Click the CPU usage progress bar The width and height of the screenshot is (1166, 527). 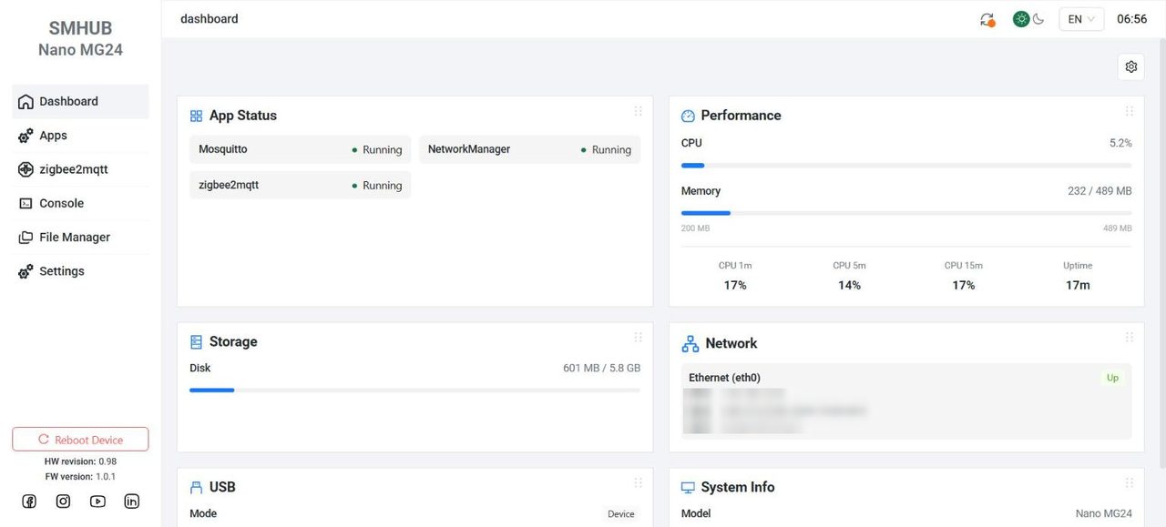(x=906, y=166)
